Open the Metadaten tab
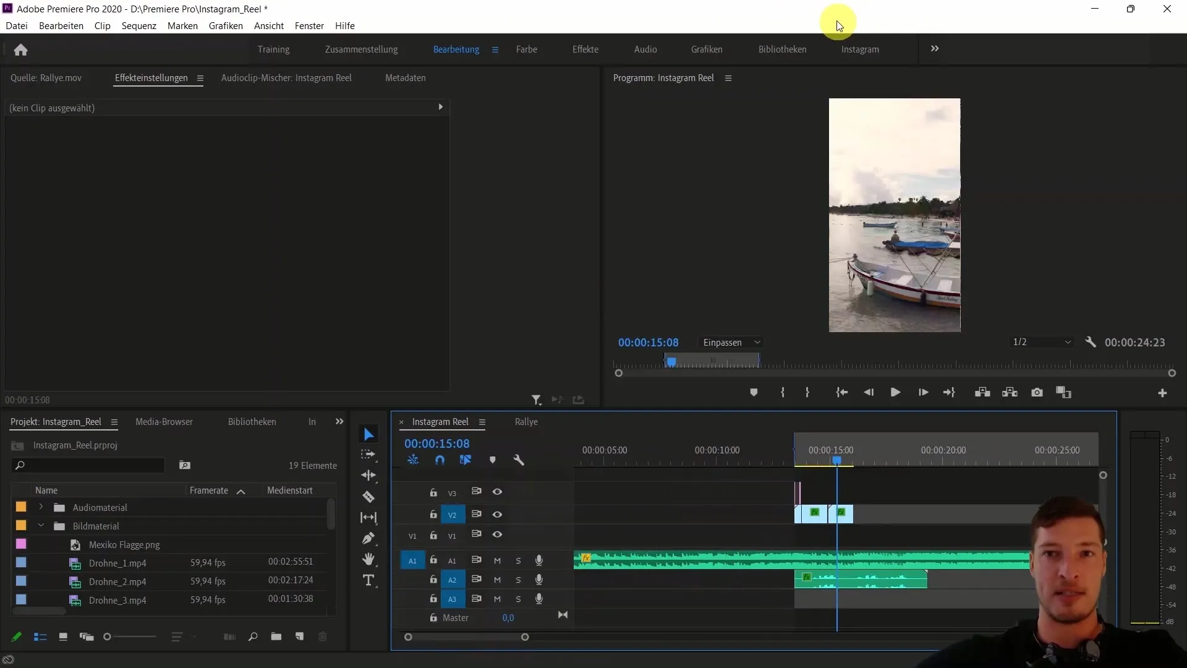 click(x=406, y=78)
